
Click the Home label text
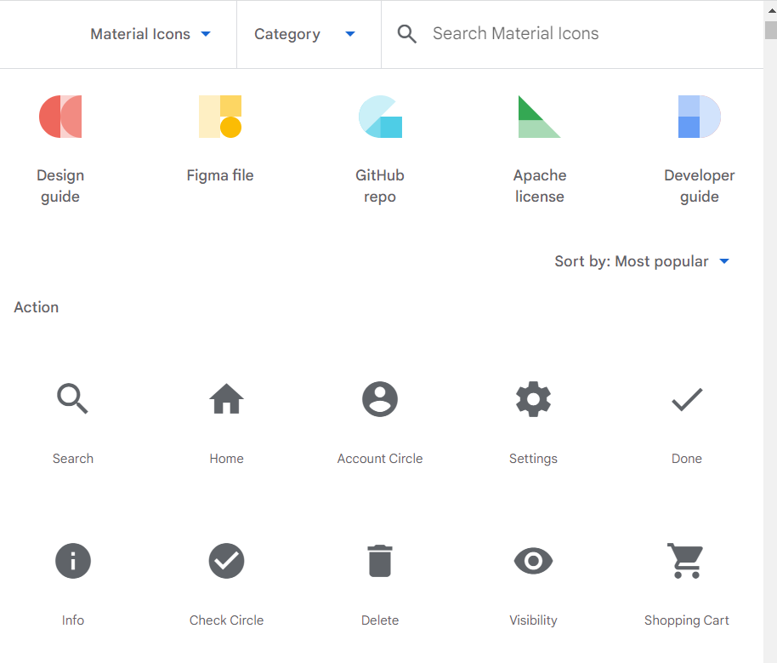pos(226,459)
